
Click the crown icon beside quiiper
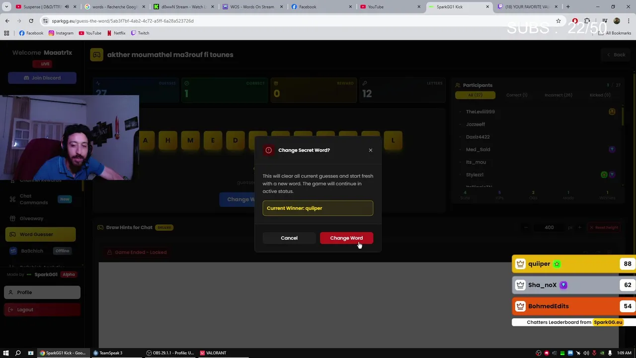[520, 264]
